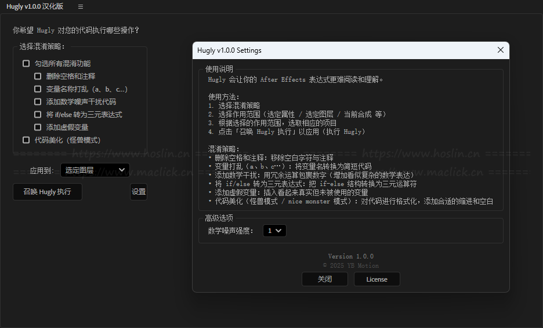Click the question '你希望 Hugly 对您的代码执行哪些操作?'
Image resolution: width=543 pixels, height=328 pixels.
76,31
